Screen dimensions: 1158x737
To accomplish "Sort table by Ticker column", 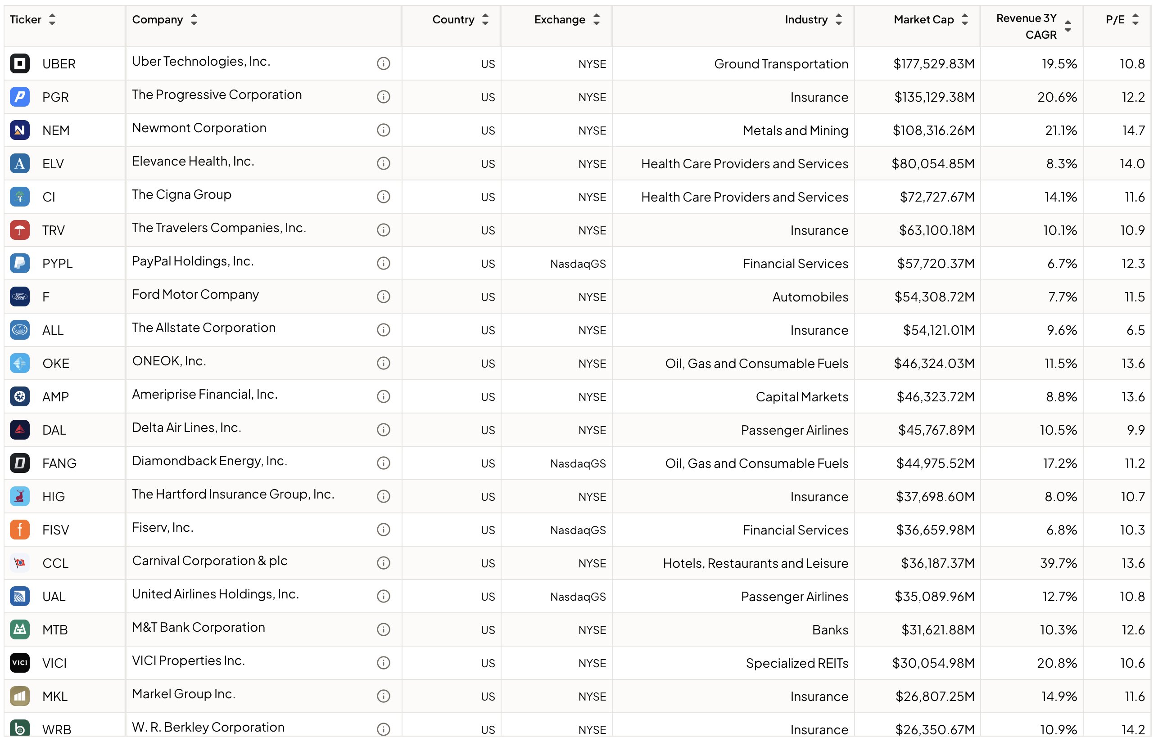I will click(52, 20).
